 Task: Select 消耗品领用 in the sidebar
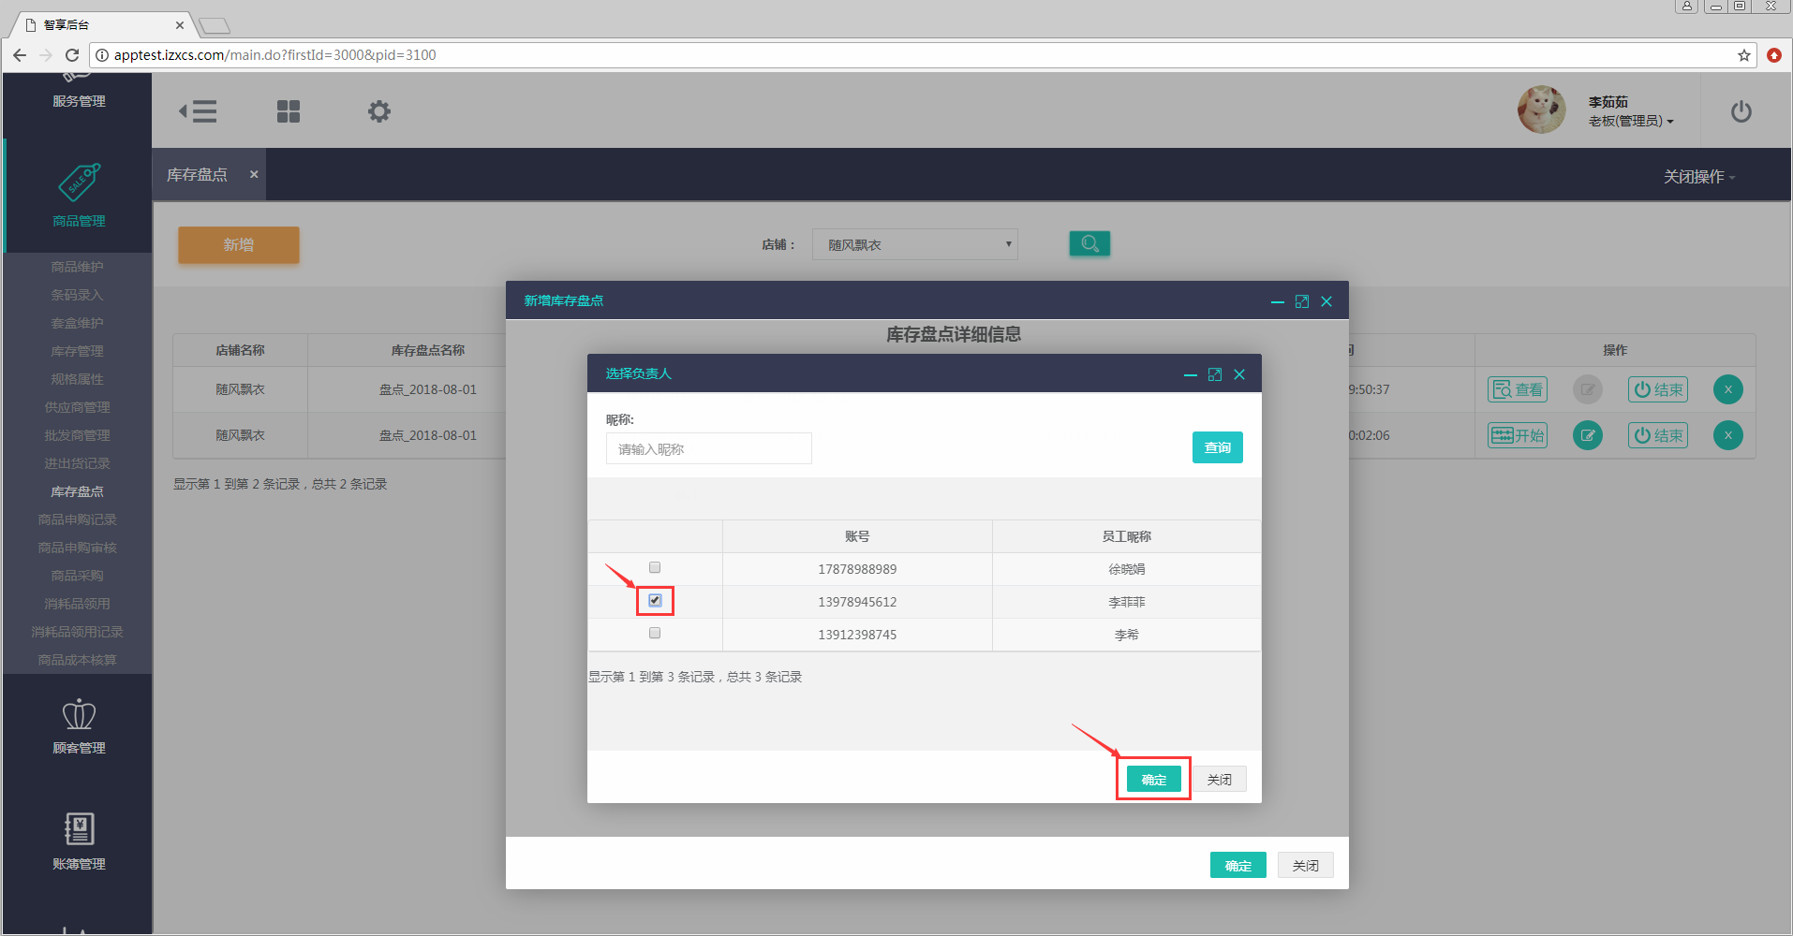pos(78,604)
